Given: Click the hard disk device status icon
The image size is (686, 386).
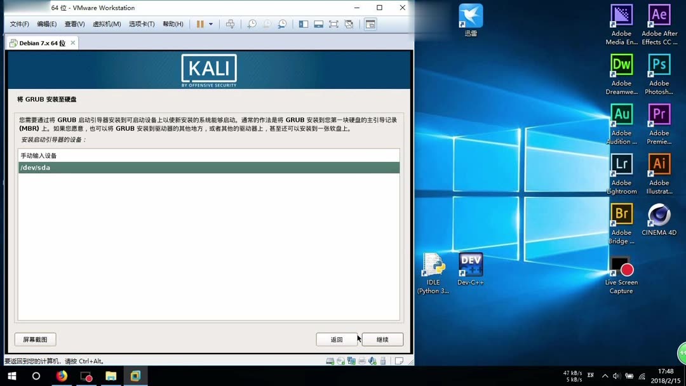Looking at the screenshot, I should click(330, 361).
